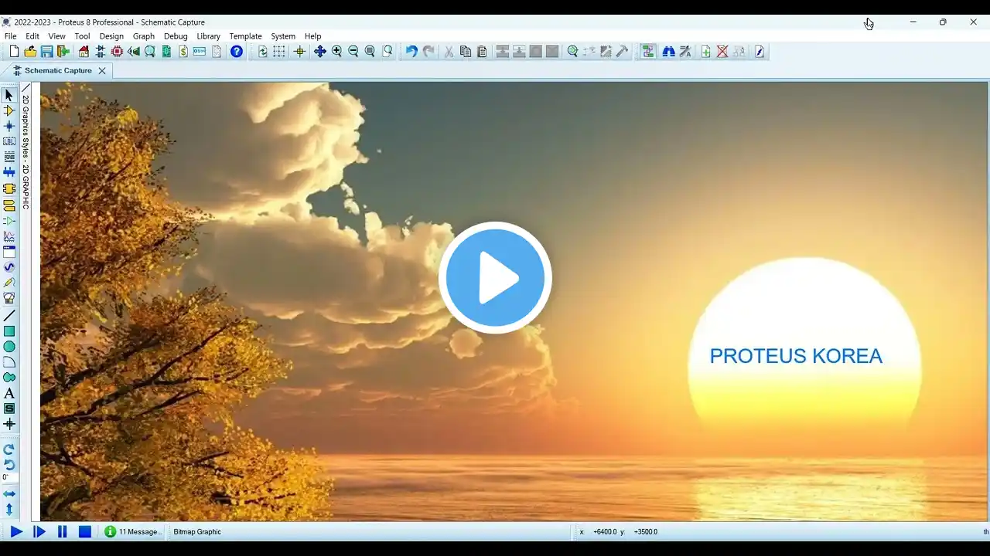Image resolution: width=990 pixels, height=556 pixels.
Task: Open the Tool menu
Action: click(83, 36)
